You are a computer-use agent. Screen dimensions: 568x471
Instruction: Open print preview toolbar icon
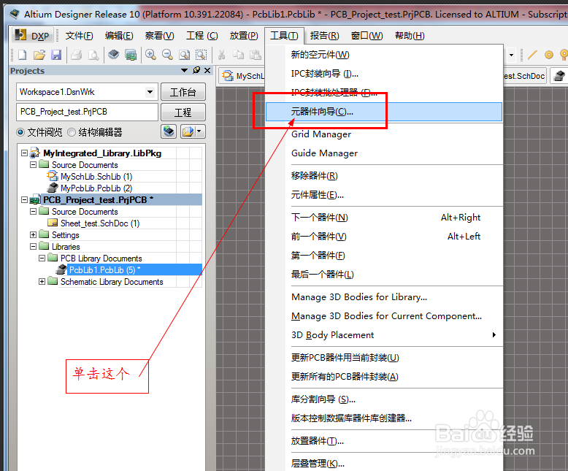[93, 55]
